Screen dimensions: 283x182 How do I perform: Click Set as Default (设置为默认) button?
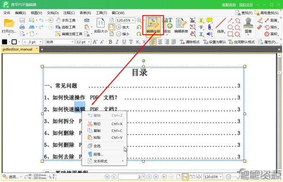[x=215, y=42]
